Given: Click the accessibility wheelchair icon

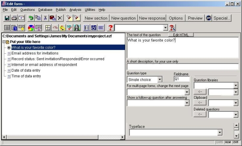Looking at the screenshot, I should pos(94,28).
